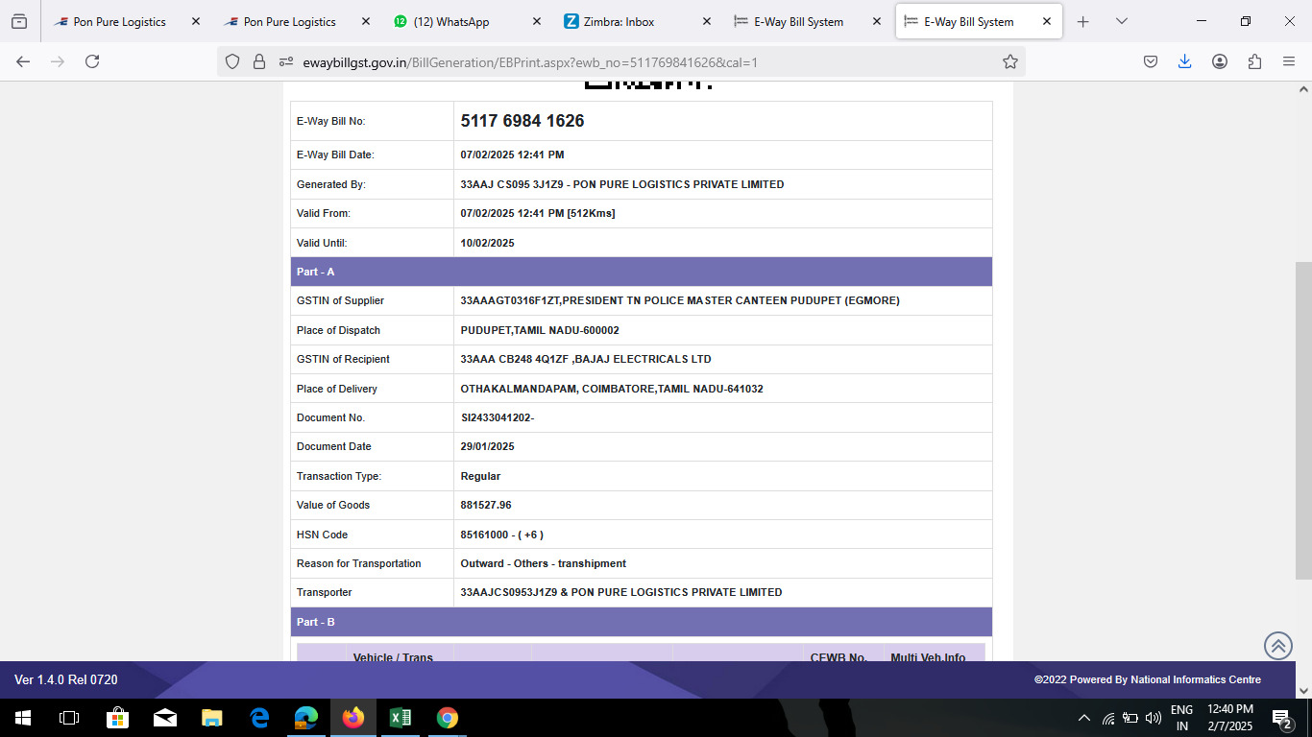Expand the list all tabs dropdown
Viewport: 1312px width, 737px height.
pyautogui.click(x=1121, y=21)
